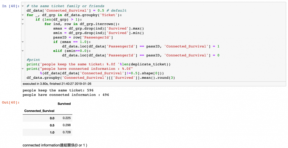Click the passID = row['PassengerId'] line
The width and height of the screenshot is (288, 148).
click(83, 37)
